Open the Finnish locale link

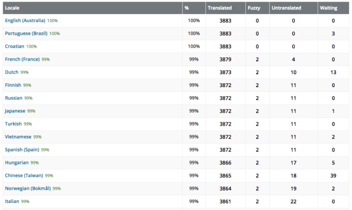click(x=13, y=85)
